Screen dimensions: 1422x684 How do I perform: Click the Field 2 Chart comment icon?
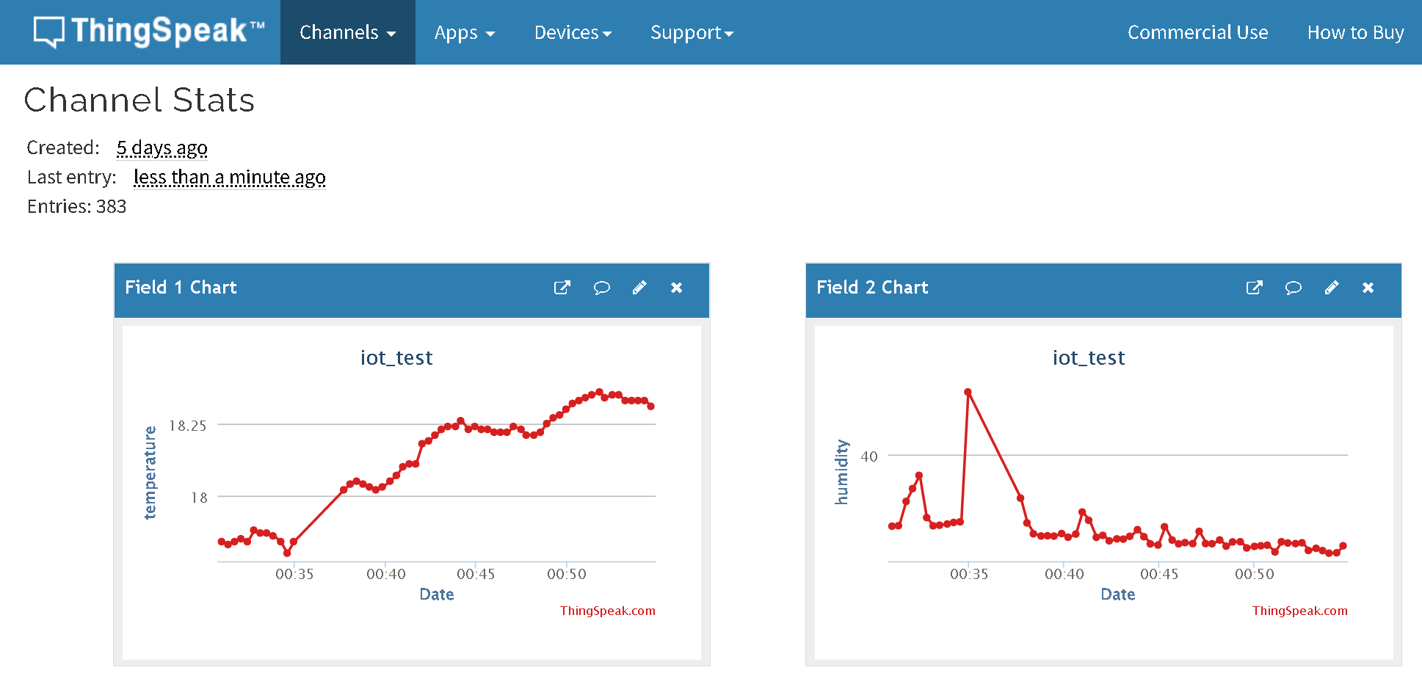coord(1293,288)
